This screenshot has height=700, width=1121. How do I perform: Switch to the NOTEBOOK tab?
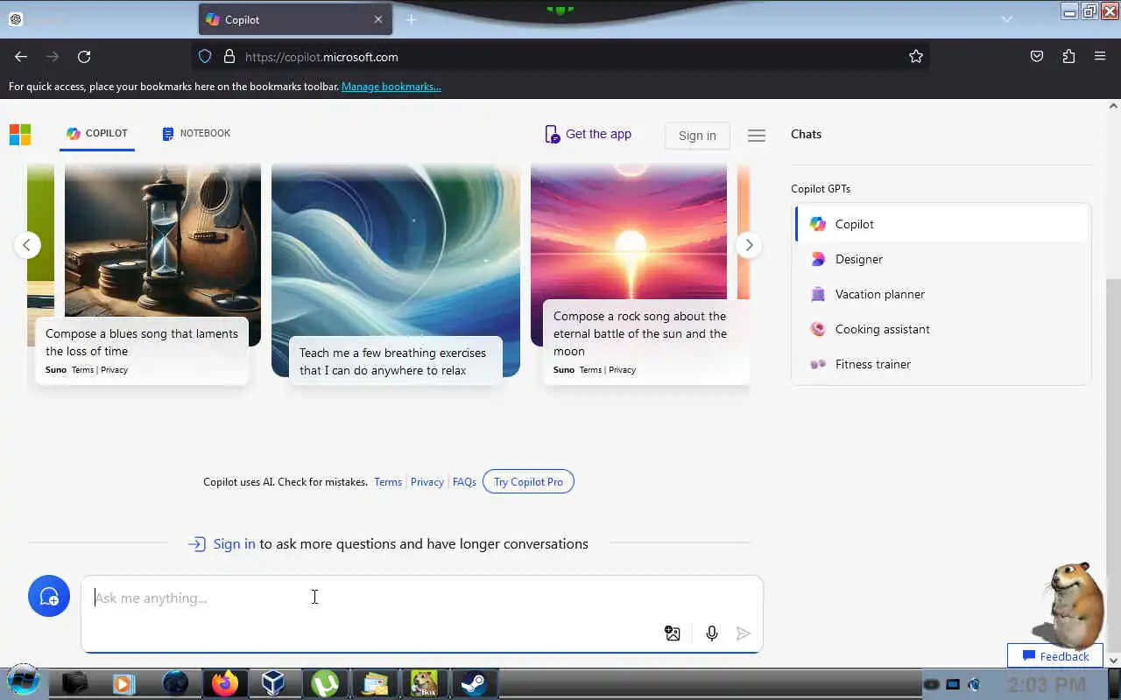(196, 134)
